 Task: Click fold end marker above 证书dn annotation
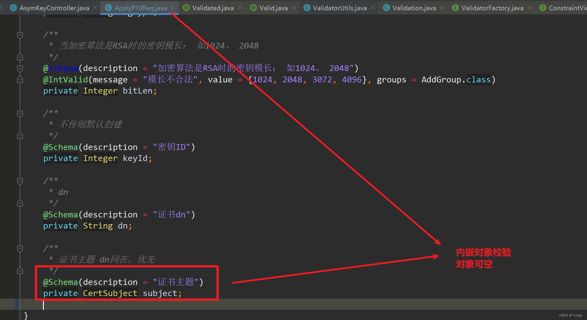[x=20, y=203]
